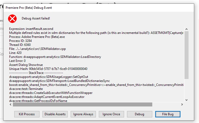Choose Ignore Once

tap(111, 114)
